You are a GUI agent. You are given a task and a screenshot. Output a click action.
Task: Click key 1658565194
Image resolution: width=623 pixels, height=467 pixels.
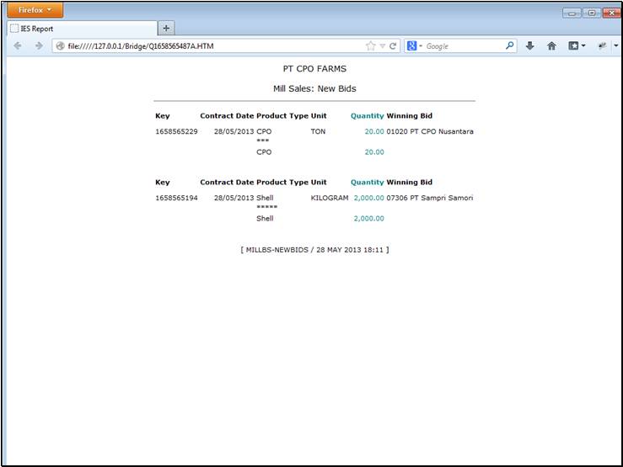[x=176, y=198]
